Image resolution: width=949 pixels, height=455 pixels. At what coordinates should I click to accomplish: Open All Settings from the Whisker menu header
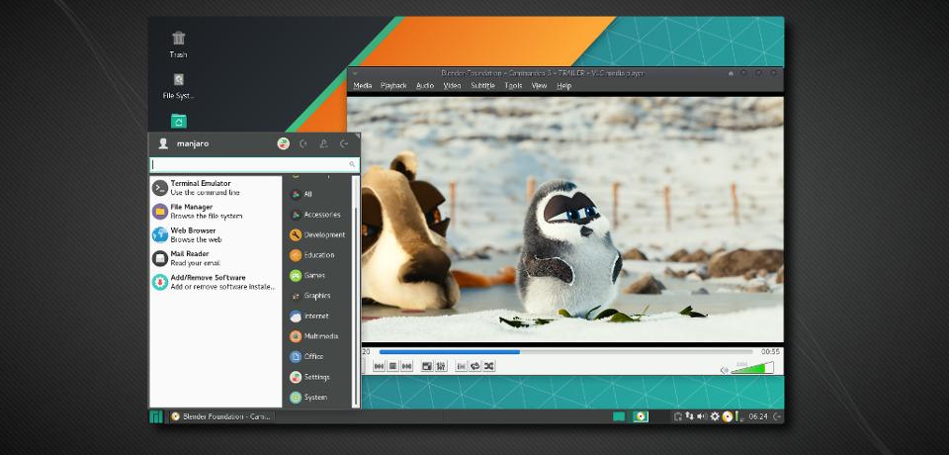284,143
